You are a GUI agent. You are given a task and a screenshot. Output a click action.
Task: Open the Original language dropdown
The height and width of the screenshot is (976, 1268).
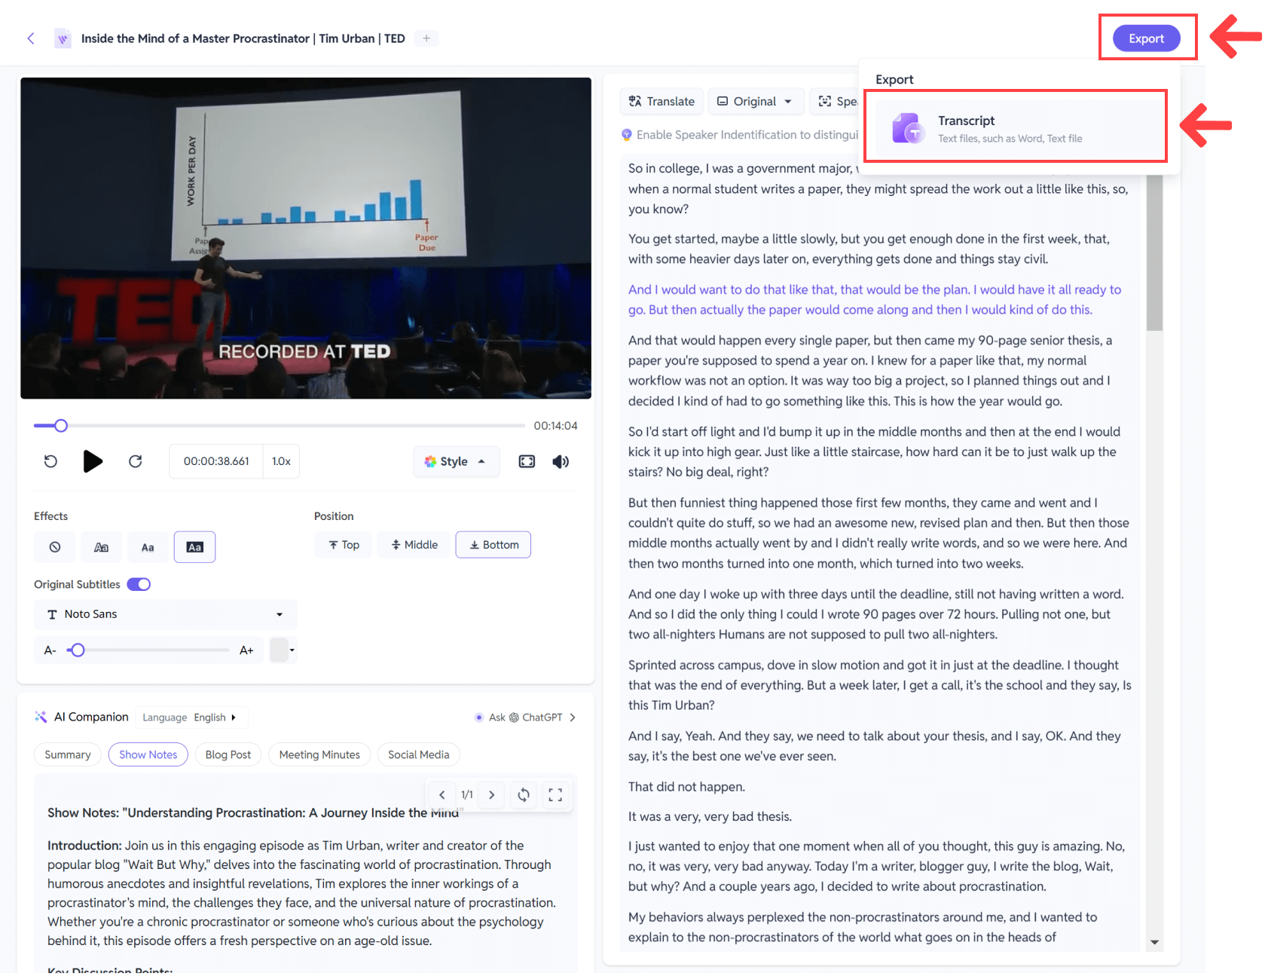[x=754, y=102]
